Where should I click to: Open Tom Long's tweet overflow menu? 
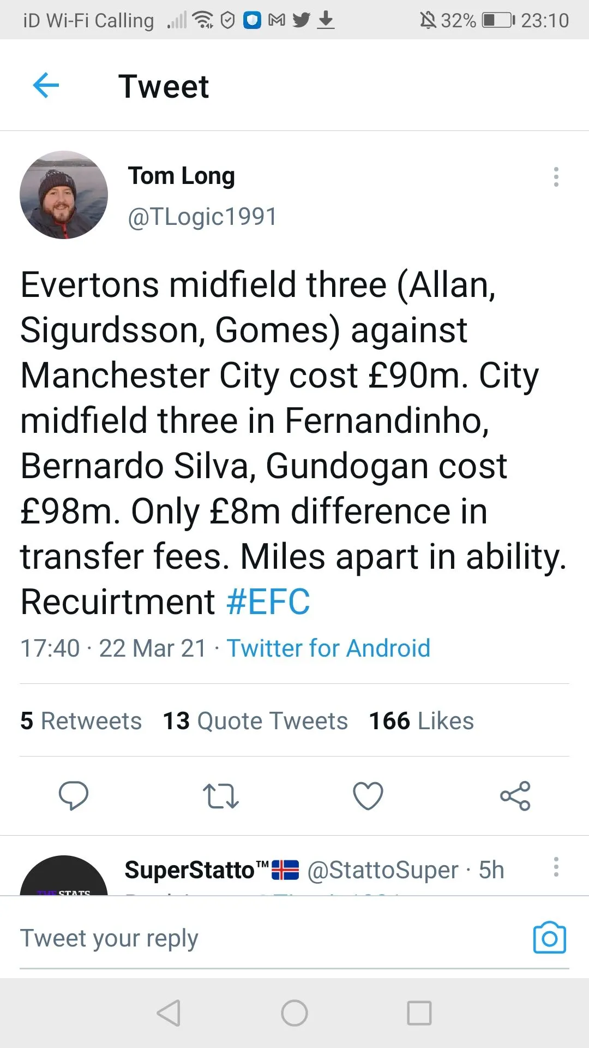click(x=556, y=177)
